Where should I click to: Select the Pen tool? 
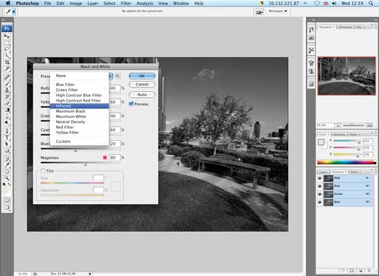click(x=7, y=131)
